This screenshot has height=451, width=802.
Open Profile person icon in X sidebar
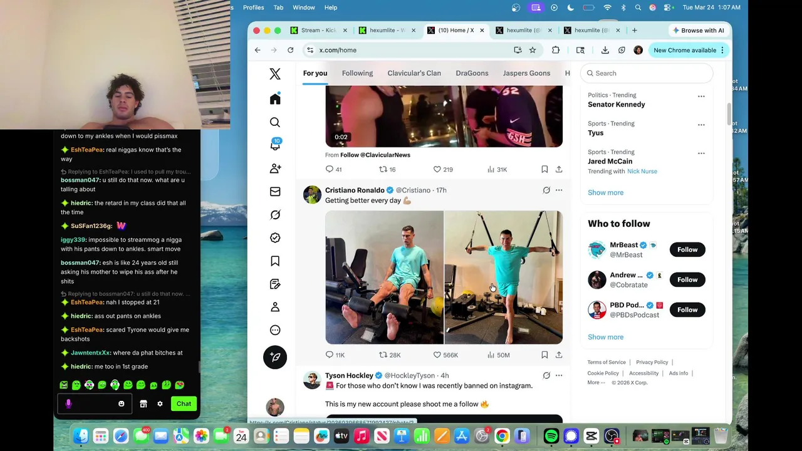click(x=275, y=307)
